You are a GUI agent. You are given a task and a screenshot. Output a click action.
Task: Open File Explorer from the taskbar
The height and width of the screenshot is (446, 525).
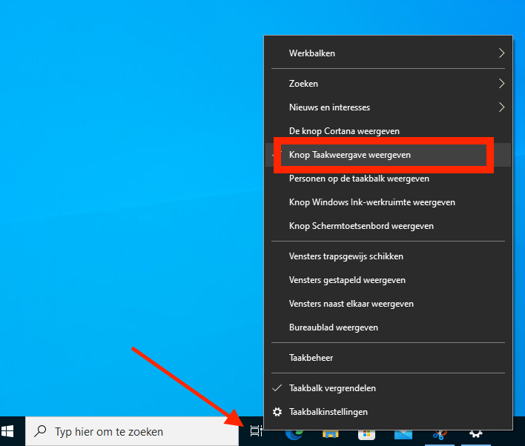click(x=331, y=433)
